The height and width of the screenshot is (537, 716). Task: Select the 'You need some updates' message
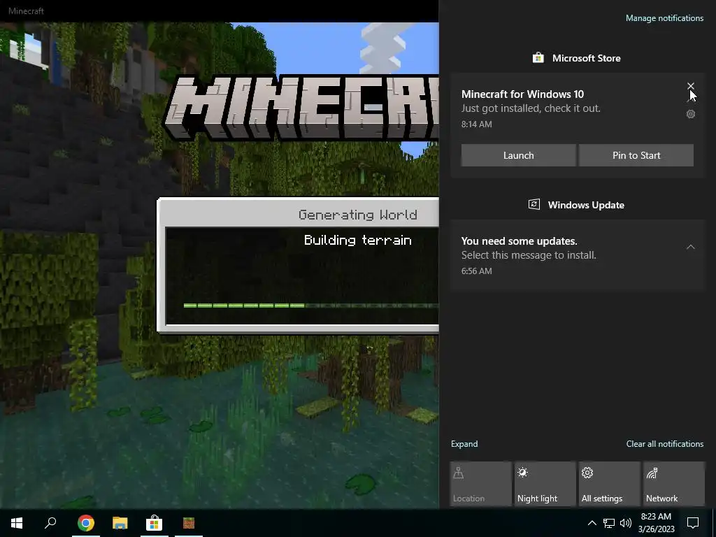pyautogui.click(x=578, y=255)
